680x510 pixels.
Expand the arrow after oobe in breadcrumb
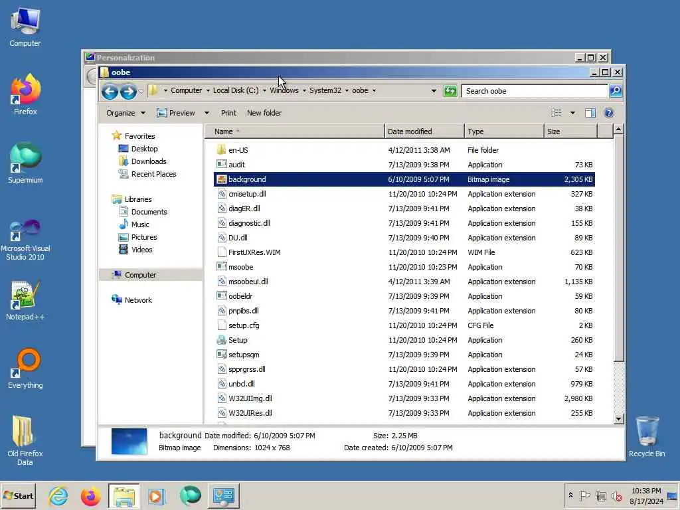pyautogui.click(x=374, y=90)
